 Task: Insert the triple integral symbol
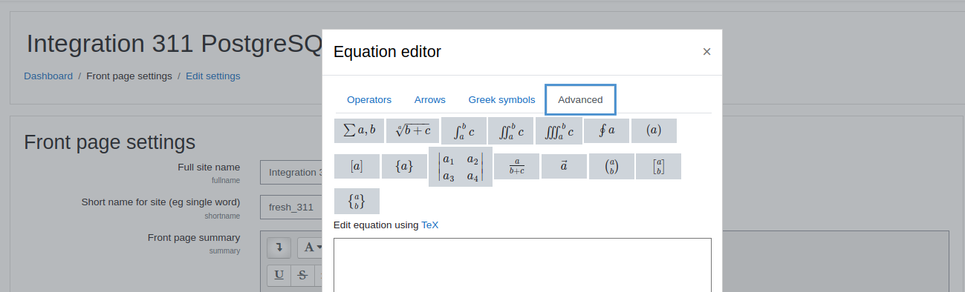click(559, 130)
